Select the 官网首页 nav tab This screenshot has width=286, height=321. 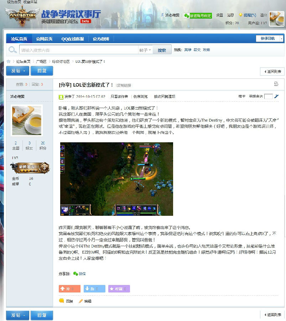(45, 39)
